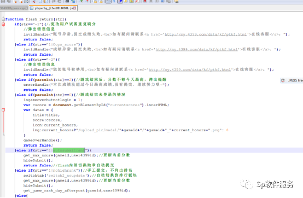Click the "get_game_rank_day_afterpost" call
Viewport: 303px width, 198px height.
(54, 191)
